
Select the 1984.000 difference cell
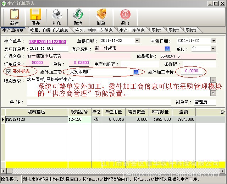(x=184, y=120)
